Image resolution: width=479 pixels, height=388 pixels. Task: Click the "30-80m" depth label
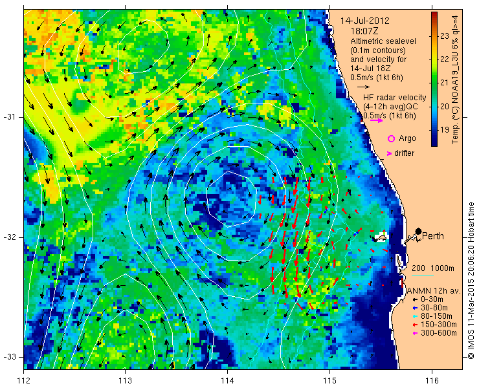coord(434,308)
